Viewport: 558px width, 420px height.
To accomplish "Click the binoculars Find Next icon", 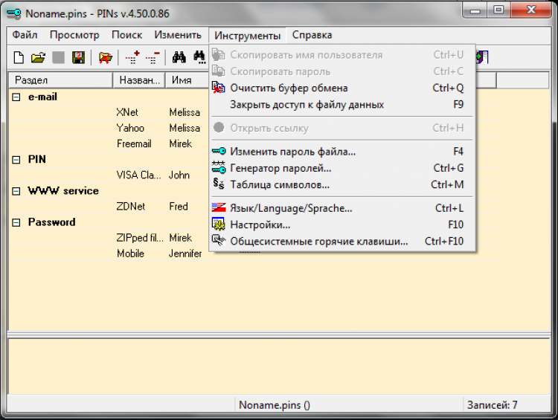I will 199,57.
